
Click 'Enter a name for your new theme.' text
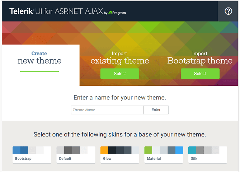(120, 98)
